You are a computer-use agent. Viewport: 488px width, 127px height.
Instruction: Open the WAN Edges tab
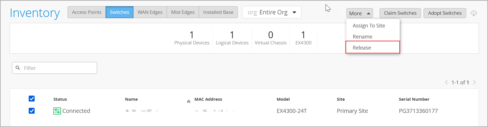[x=150, y=12]
